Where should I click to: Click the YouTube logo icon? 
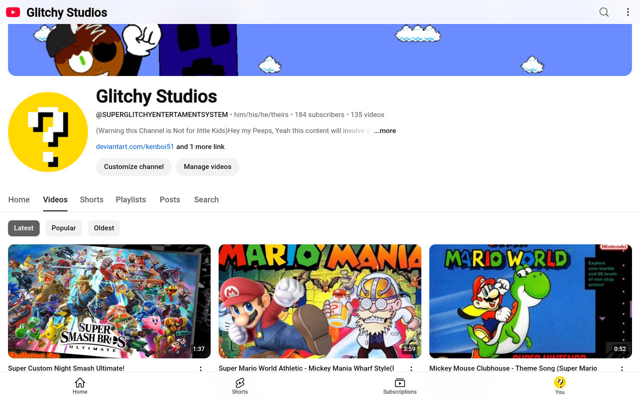pos(13,12)
